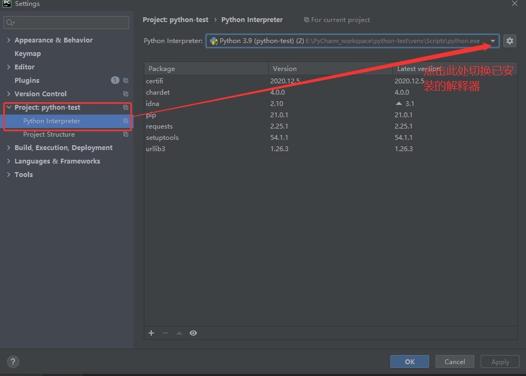
Task: Click the project-level icon beside Python Interpreter
Action: [x=126, y=120]
